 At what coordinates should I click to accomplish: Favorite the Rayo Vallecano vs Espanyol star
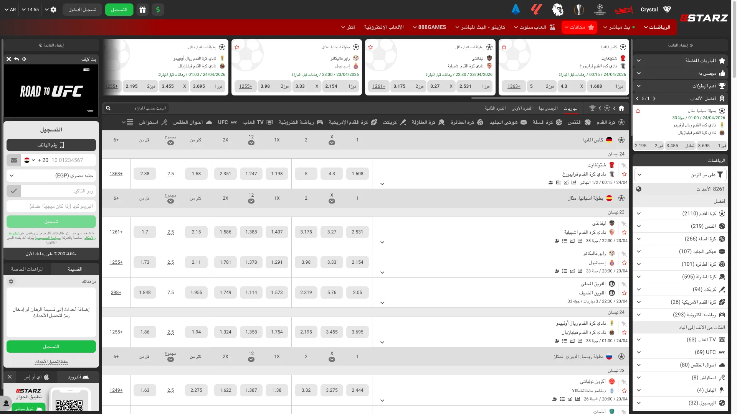pyautogui.click(x=624, y=263)
